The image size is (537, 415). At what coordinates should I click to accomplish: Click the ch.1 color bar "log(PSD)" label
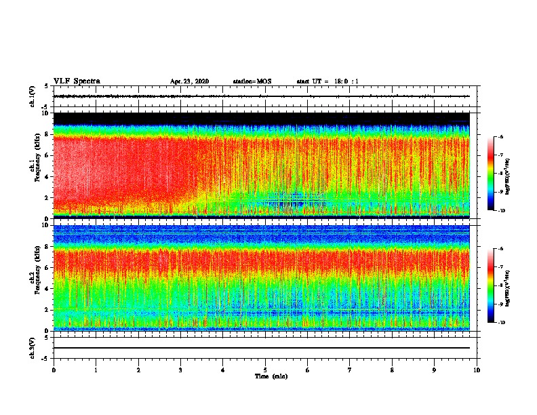[507, 177]
